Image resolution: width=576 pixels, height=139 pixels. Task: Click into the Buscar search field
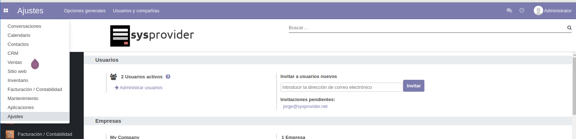(x=427, y=28)
